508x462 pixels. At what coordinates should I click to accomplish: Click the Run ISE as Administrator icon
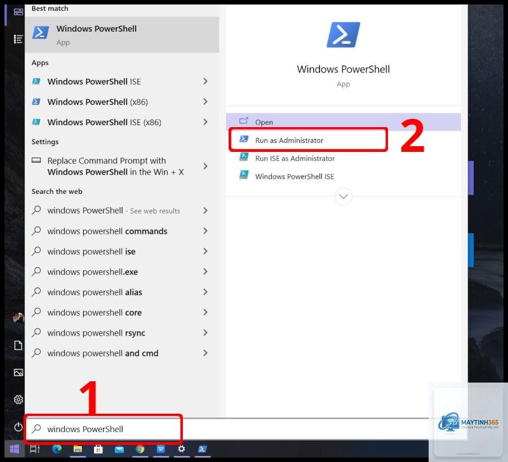244,157
